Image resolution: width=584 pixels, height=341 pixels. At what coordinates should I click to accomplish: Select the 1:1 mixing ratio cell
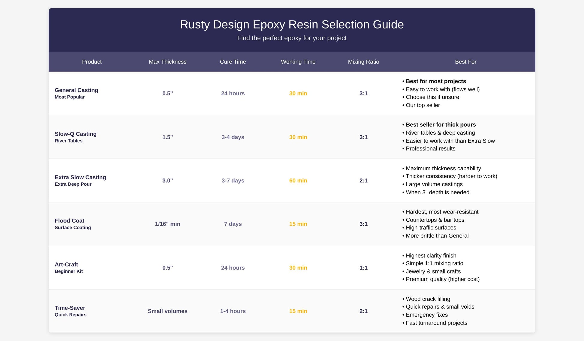pos(363,268)
